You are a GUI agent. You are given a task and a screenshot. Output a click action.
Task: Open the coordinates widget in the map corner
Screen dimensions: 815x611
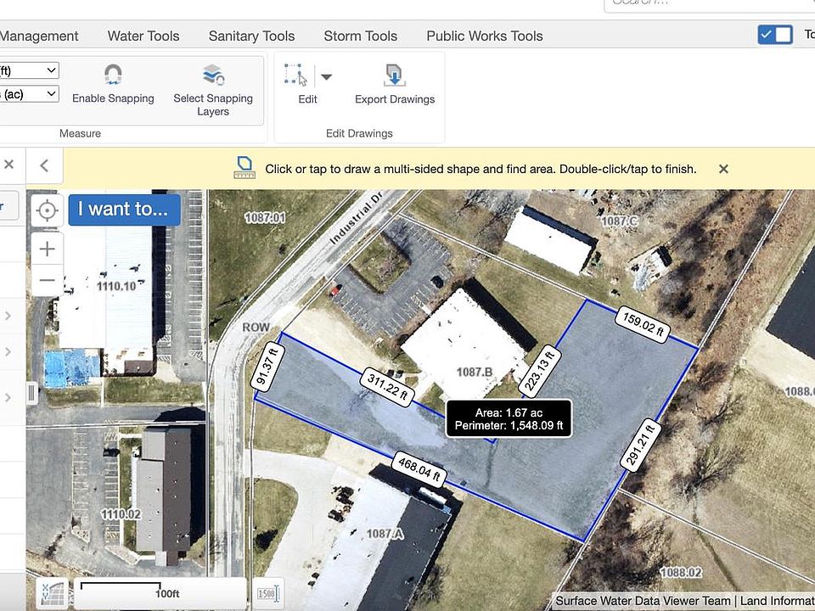click(53, 591)
